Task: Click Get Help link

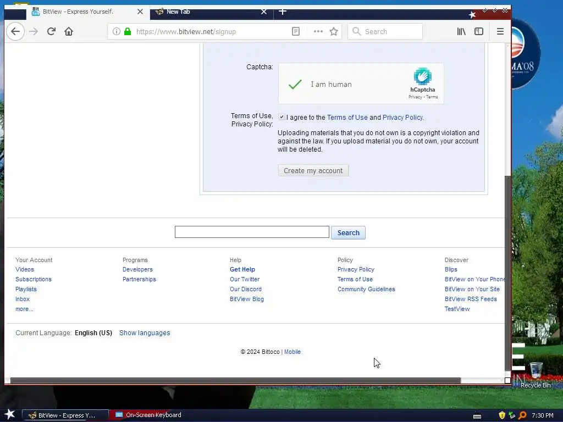Action: 242,269
